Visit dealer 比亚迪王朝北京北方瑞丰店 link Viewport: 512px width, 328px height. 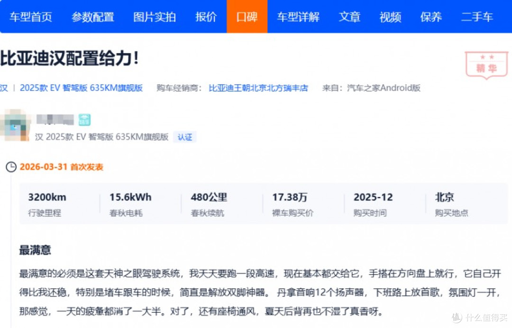[x=258, y=88]
